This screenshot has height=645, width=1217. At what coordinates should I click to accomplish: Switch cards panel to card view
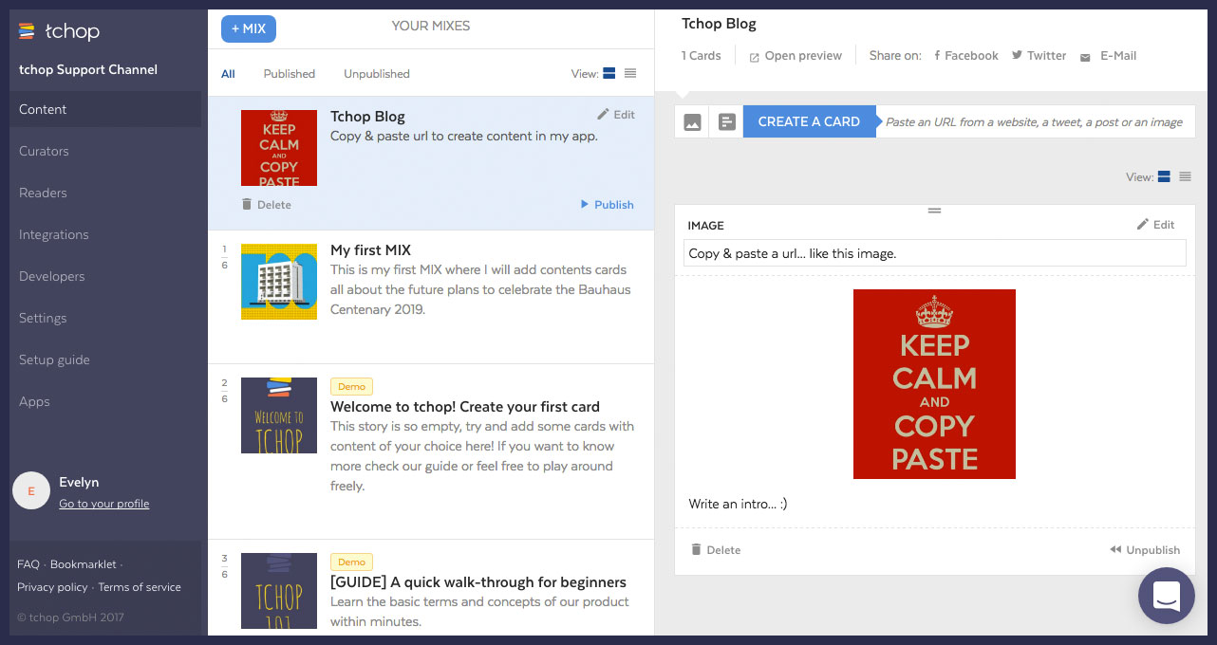[1164, 176]
